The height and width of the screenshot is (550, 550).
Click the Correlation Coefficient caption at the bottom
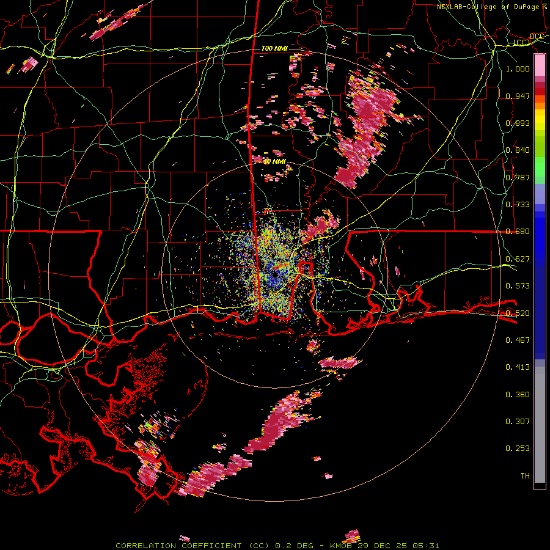click(277, 546)
